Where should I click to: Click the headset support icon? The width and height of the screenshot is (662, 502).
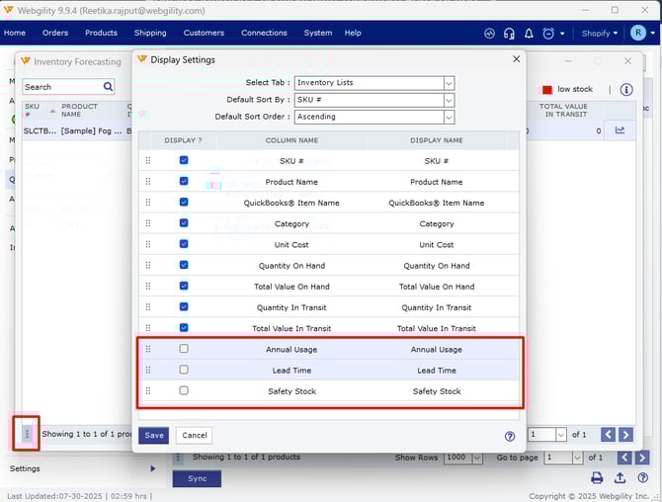(x=509, y=33)
